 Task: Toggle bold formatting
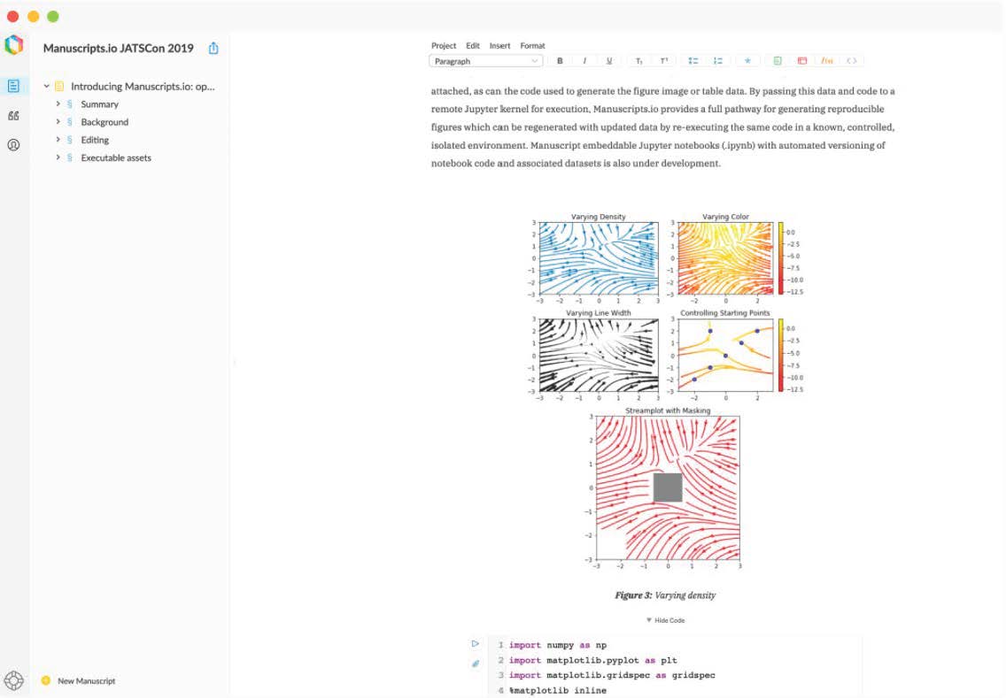[x=560, y=61]
